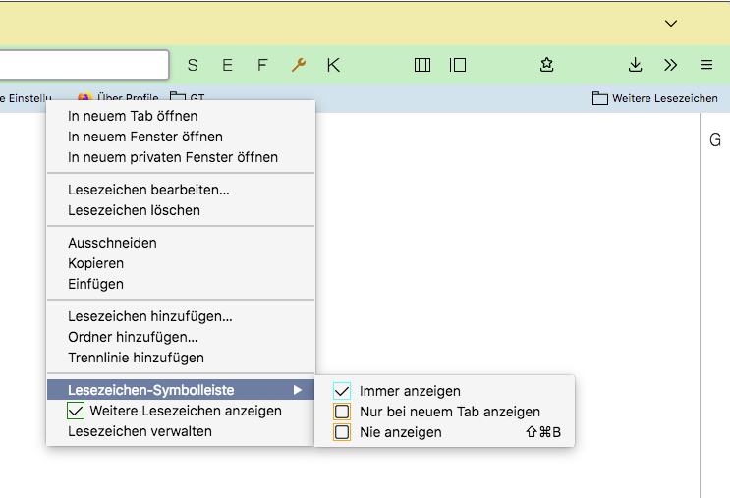Click the bookmark star tray icon

(547, 65)
